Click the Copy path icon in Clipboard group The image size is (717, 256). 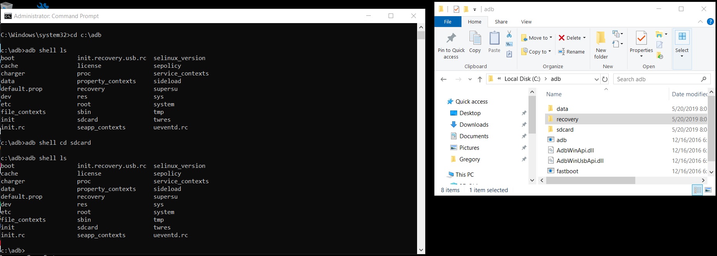tap(509, 44)
